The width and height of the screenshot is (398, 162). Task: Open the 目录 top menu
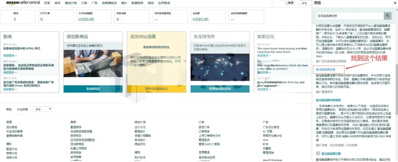coord(47,3)
